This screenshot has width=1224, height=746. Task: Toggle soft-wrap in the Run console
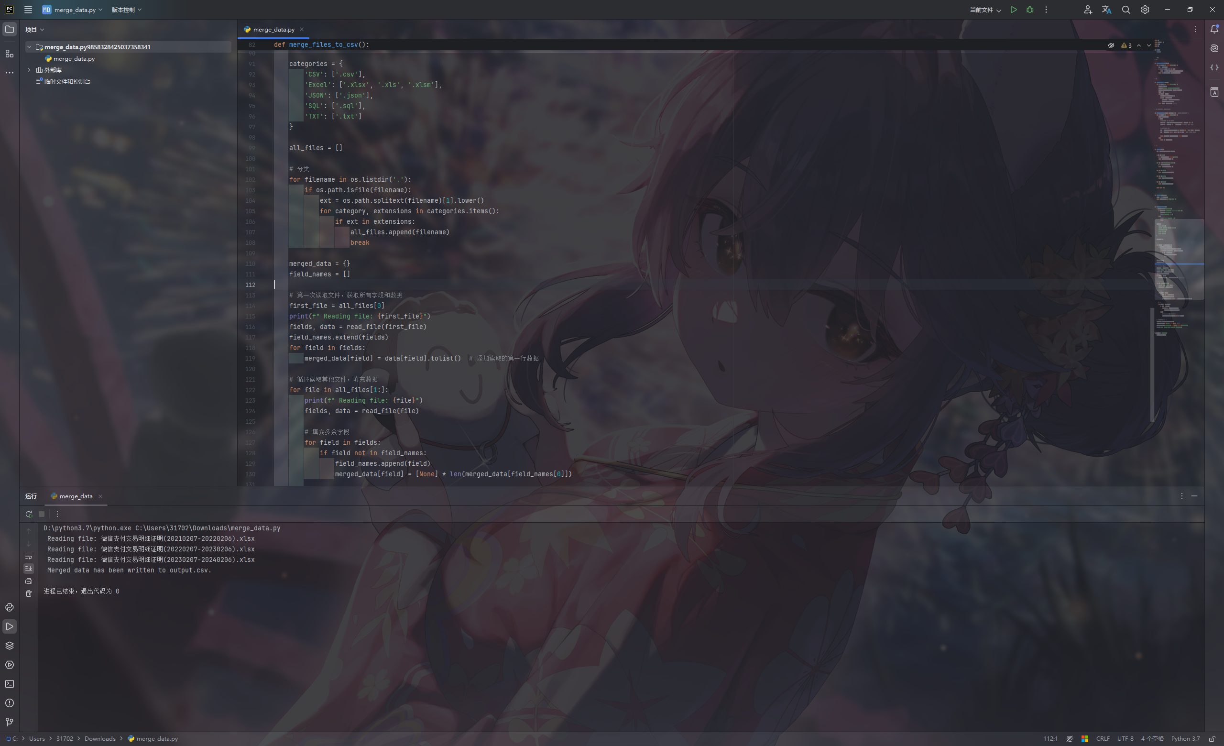click(29, 556)
